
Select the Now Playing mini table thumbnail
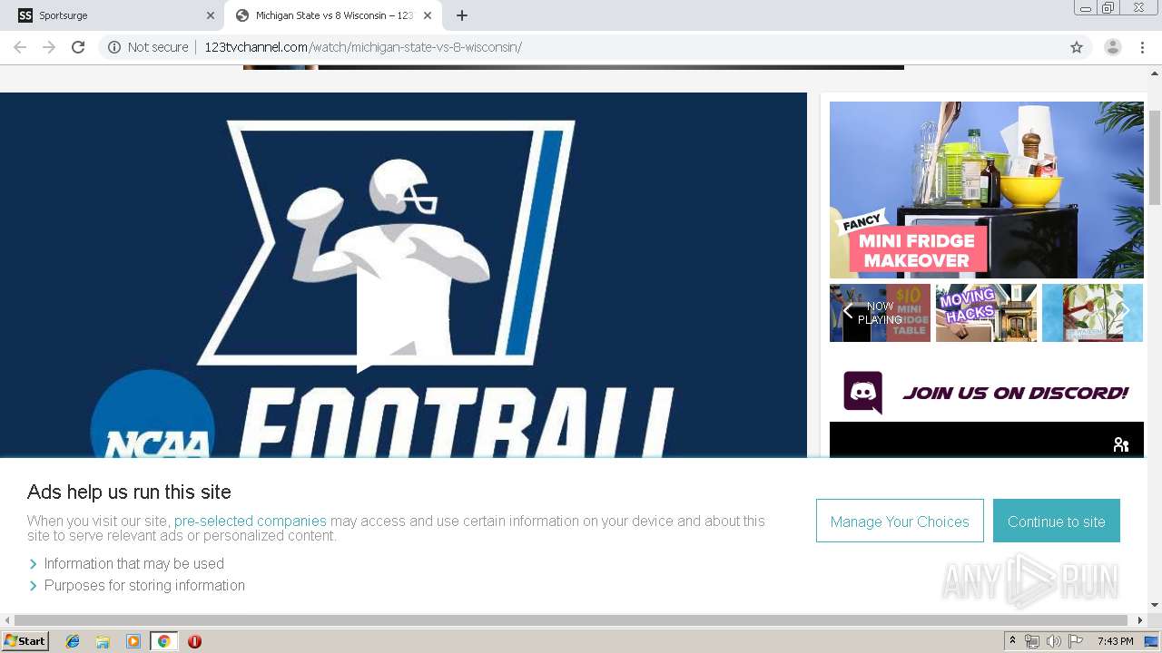point(880,313)
